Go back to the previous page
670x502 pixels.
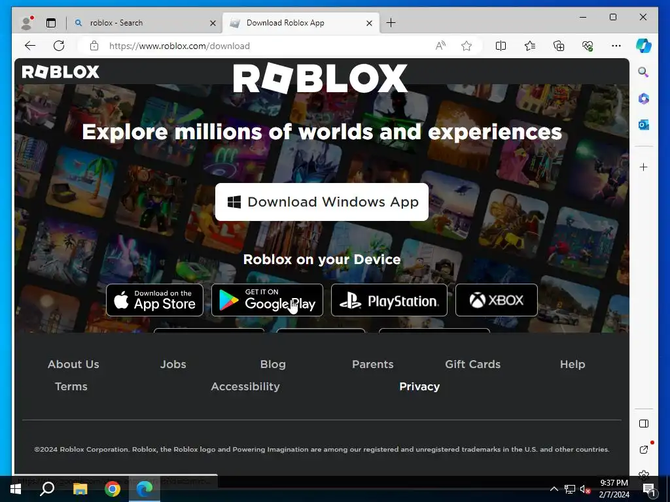(x=30, y=46)
